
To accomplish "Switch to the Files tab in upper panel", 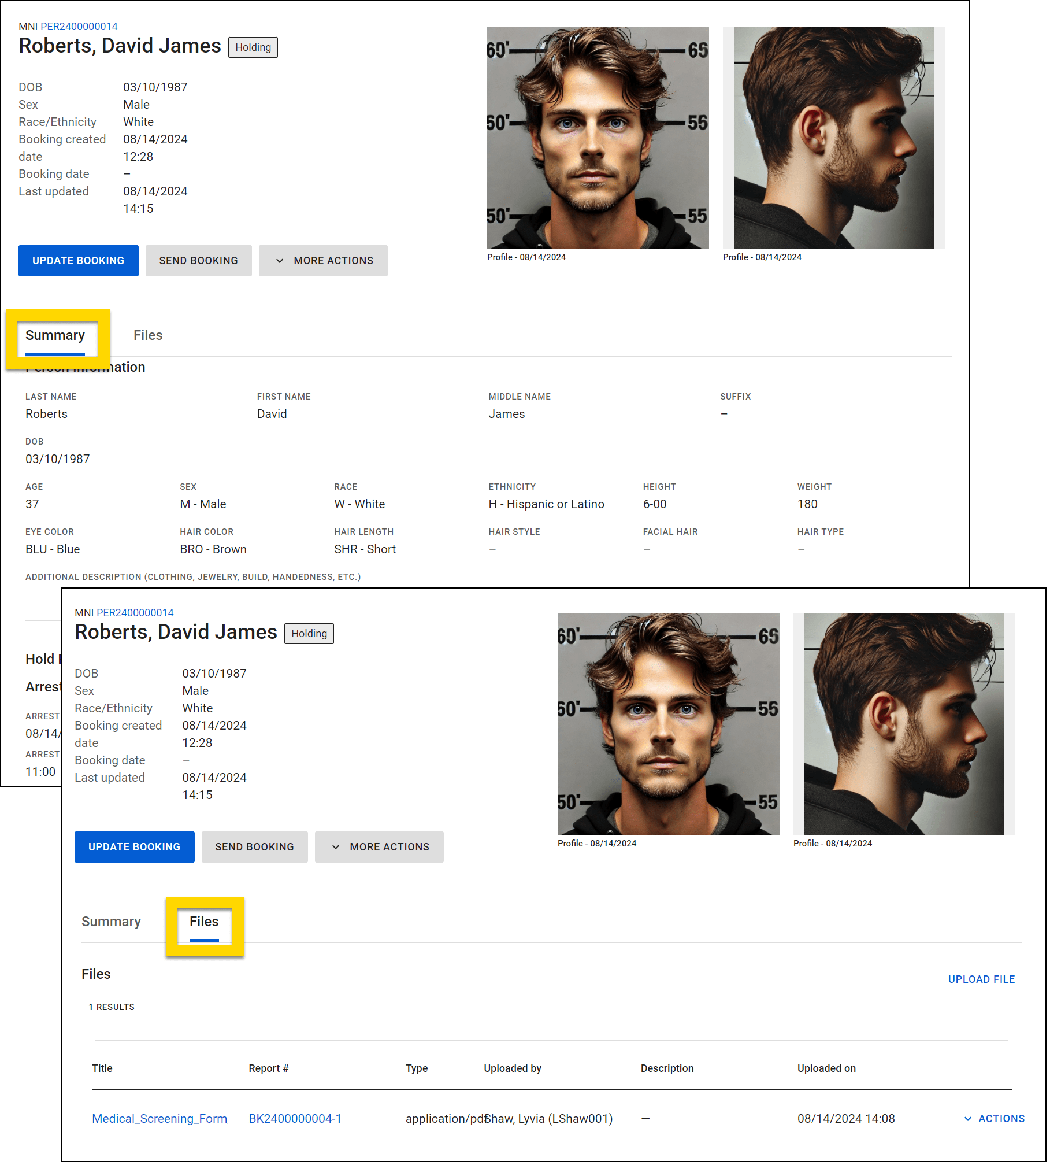I will point(148,336).
